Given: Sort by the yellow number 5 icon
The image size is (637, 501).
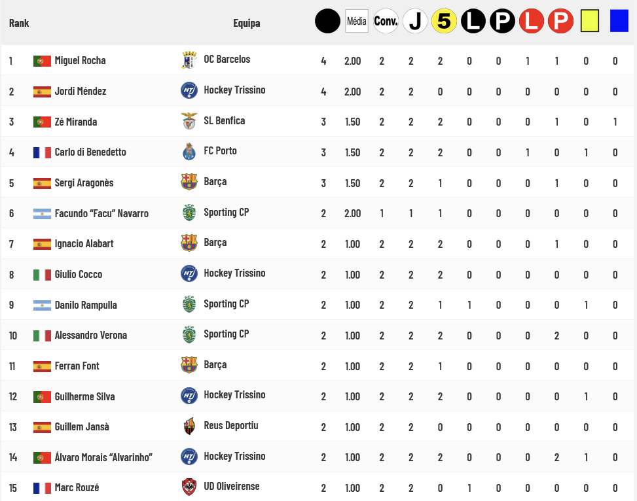Looking at the screenshot, I should pos(444,21).
